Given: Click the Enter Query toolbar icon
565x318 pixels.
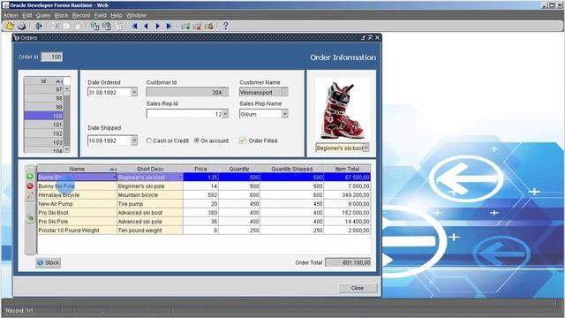Looking at the screenshot, I should [x=94, y=26].
